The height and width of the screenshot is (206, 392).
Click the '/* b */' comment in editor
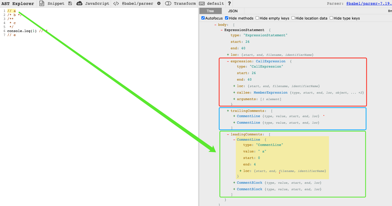(x=15, y=15)
